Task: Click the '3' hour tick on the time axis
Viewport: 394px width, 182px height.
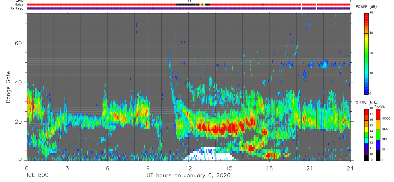Action: [67, 168]
